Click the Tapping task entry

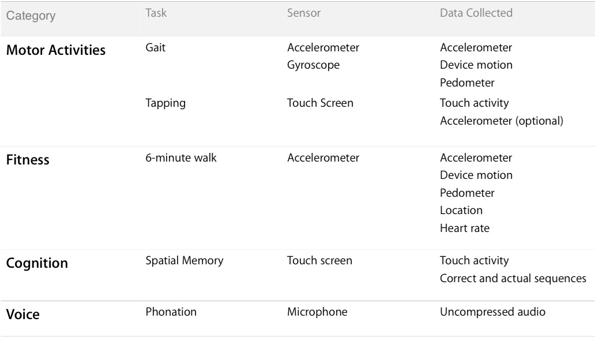165,103
